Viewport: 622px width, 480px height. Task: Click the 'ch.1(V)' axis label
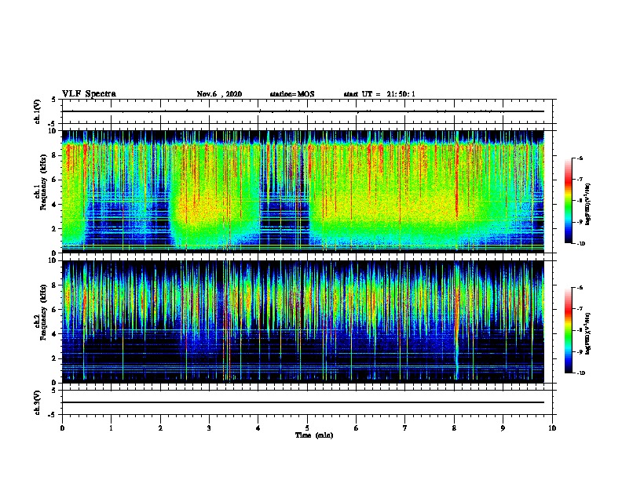(38, 111)
